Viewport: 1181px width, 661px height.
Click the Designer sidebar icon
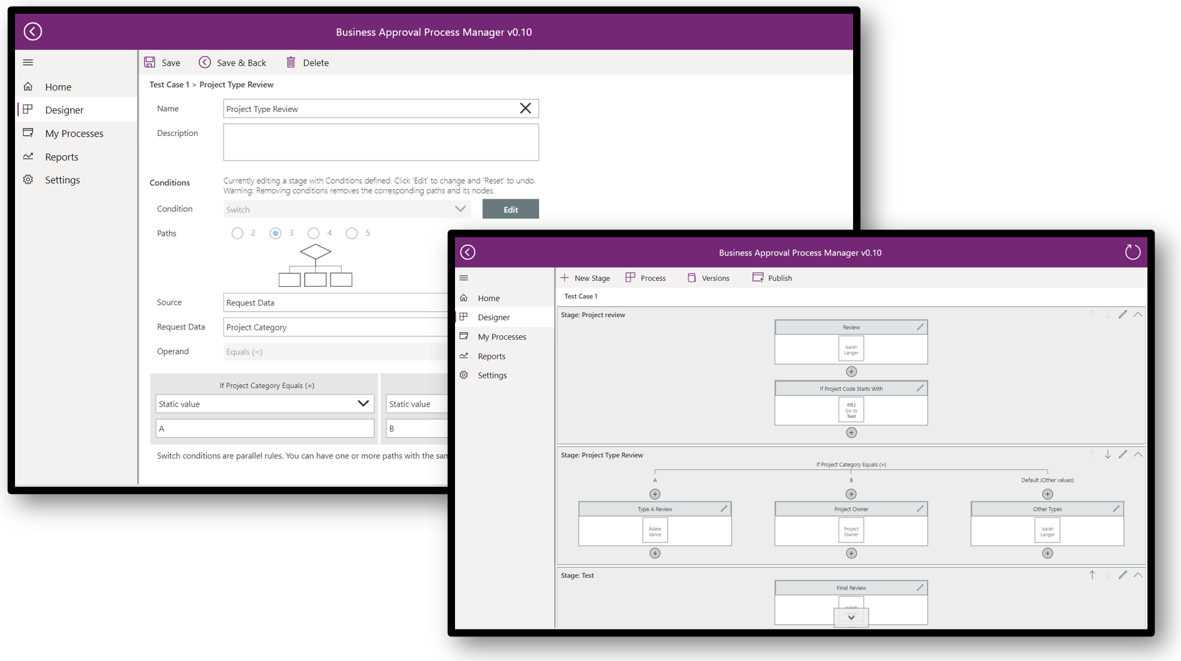pos(28,110)
